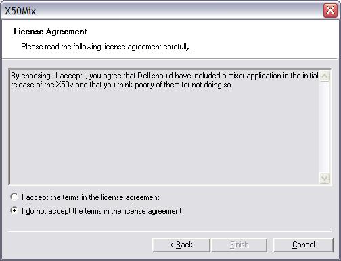
Task: Click the grayed-out Finish button
Action: [239, 245]
